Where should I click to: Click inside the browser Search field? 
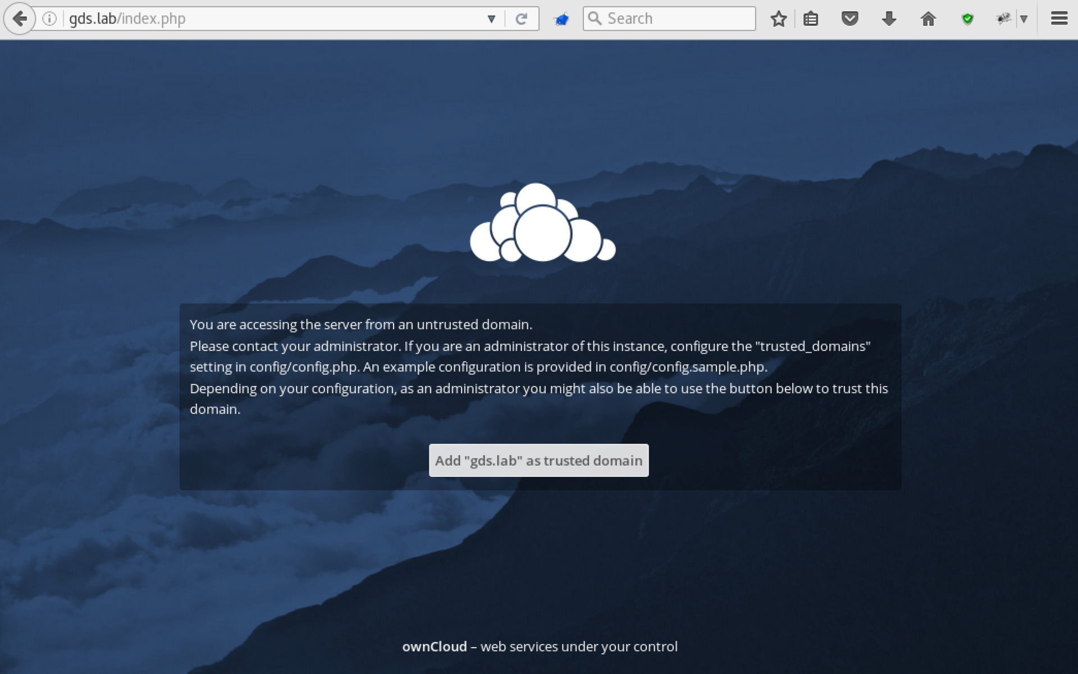(x=679, y=19)
